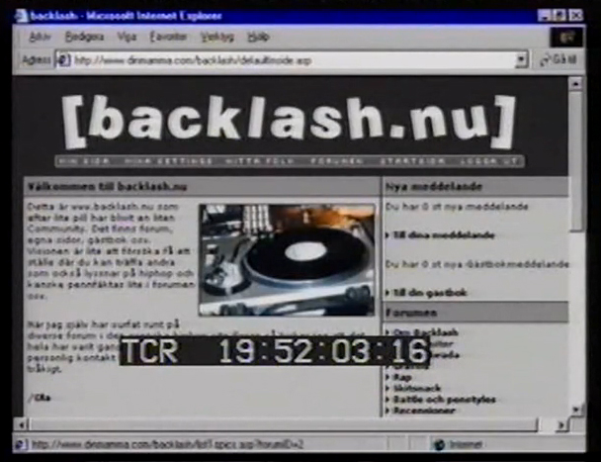
Task: Open the Visa menu
Action: [x=127, y=37]
